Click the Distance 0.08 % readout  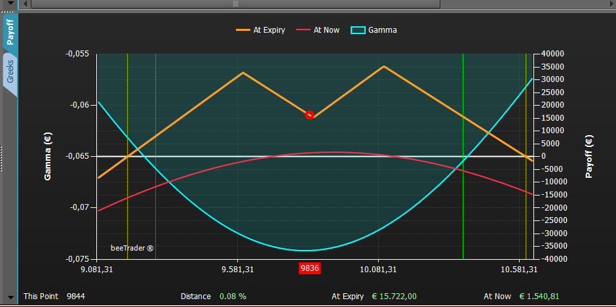[233, 297]
